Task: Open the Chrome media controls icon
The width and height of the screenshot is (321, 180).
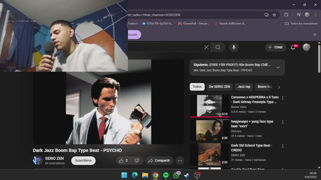Action: tap(299, 15)
